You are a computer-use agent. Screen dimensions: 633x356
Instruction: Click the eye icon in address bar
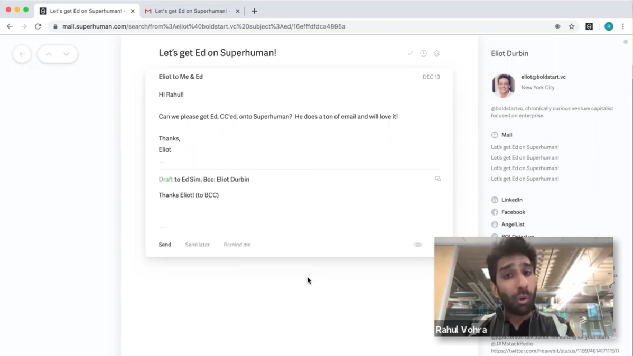pos(557,26)
